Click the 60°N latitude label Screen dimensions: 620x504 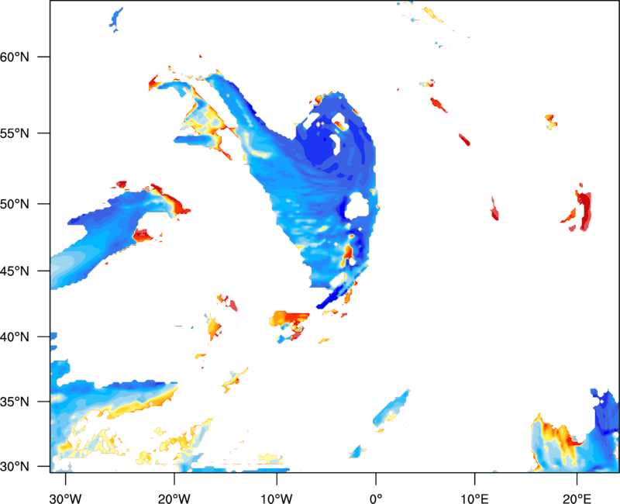coord(15,57)
